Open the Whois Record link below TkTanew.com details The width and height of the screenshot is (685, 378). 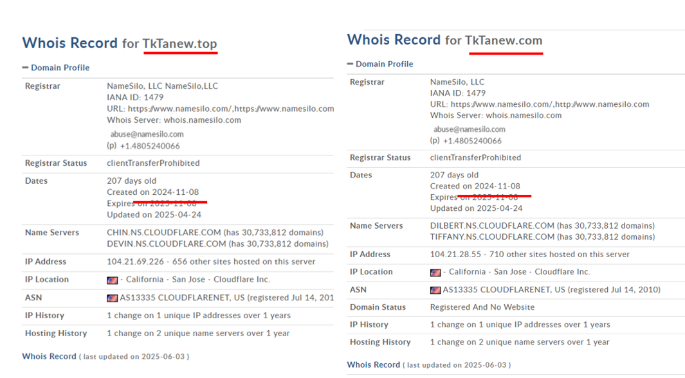[x=373, y=364]
